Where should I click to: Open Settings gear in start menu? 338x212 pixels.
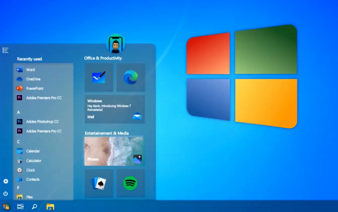(x=6, y=181)
